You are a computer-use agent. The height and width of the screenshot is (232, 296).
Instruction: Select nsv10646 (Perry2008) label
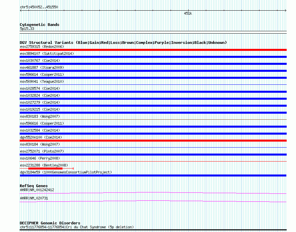[x=40, y=158]
